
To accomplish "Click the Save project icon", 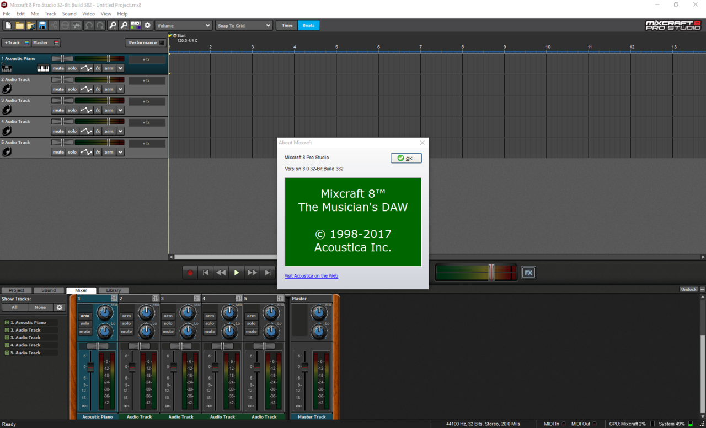I will pos(42,25).
